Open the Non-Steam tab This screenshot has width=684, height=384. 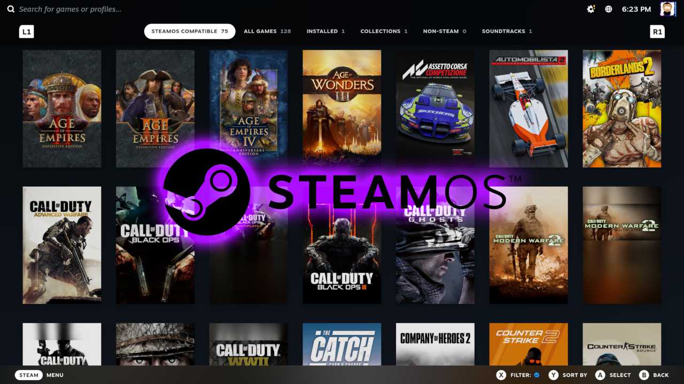[x=445, y=31]
